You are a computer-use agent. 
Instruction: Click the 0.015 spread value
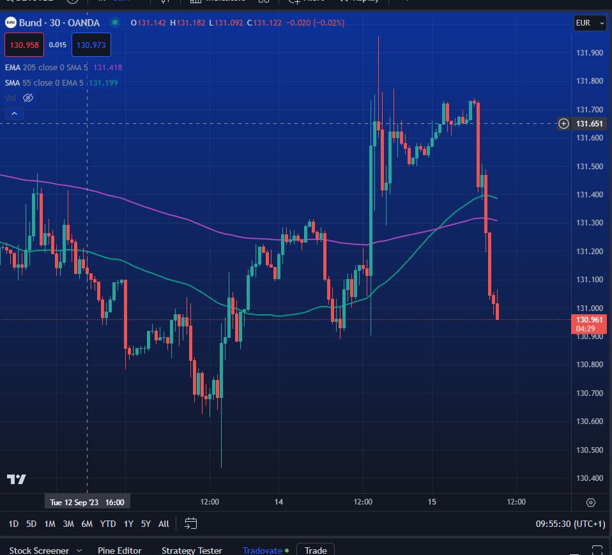(57, 45)
